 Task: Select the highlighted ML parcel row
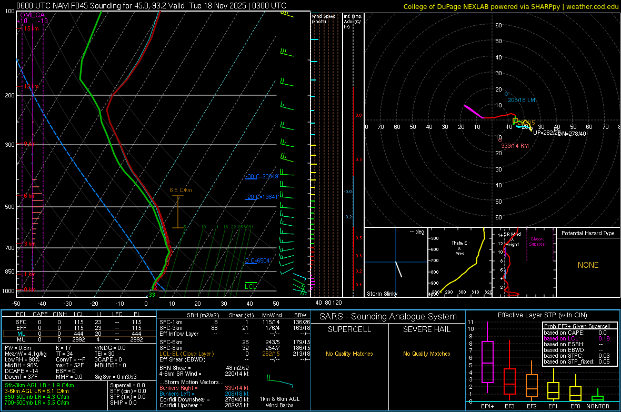79,334
